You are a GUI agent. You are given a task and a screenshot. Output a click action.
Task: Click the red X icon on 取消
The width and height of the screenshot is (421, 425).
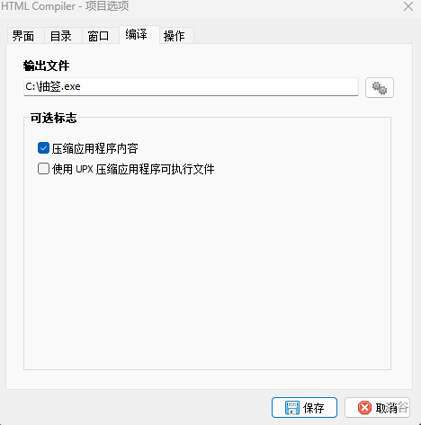pyautogui.click(x=364, y=408)
